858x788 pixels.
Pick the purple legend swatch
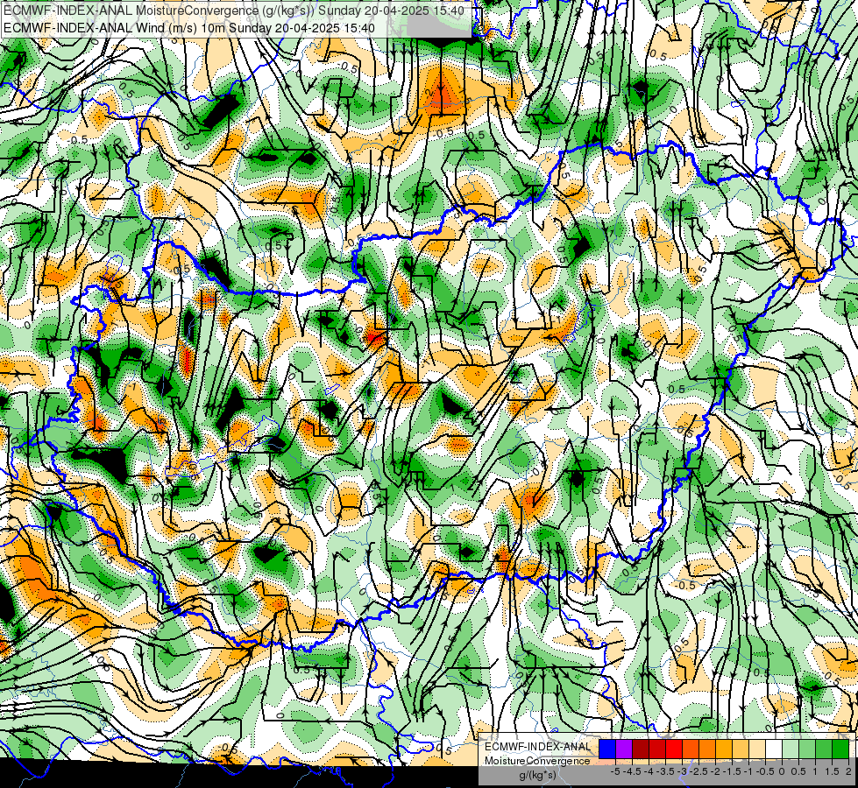[624, 749]
